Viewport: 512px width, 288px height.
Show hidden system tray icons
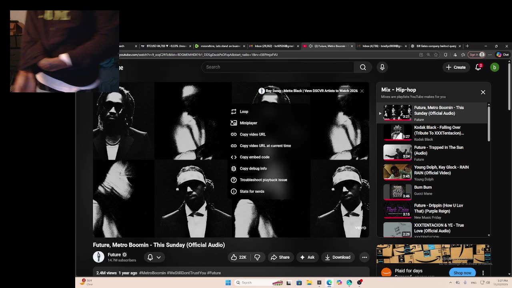click(x=451, y=283)
